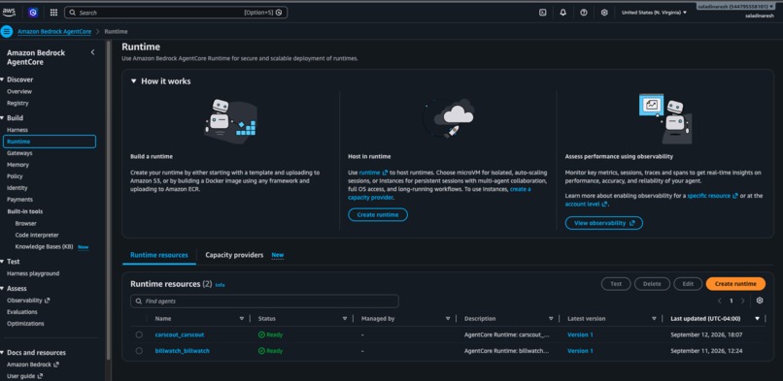Viewport: 783px width, 381px height.
Task: Click the Ready status icon for billwatch_billwatch
Action: [261, 351]
